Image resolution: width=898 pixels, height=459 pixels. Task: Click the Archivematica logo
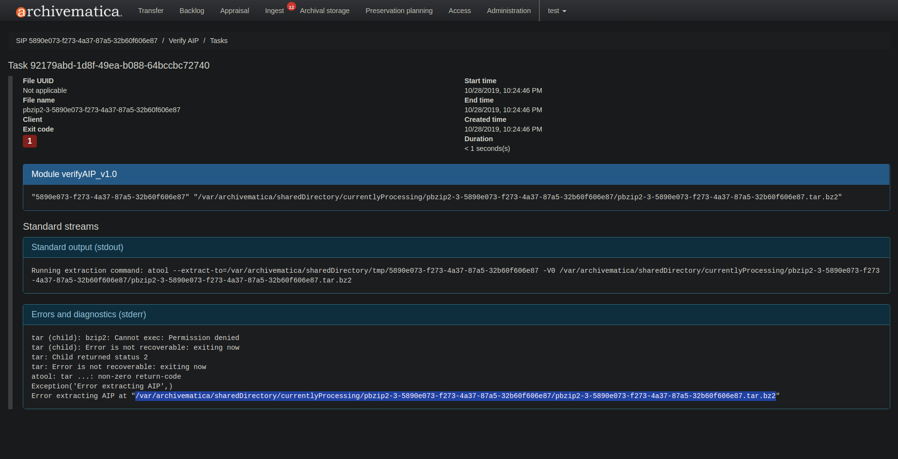click(68, 11)
